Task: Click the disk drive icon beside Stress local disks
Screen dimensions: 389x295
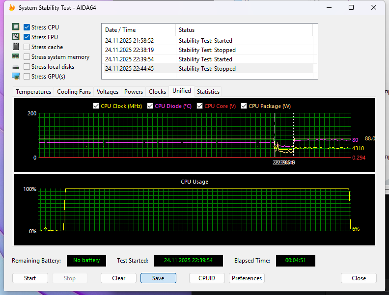Action: coord(16,67)
